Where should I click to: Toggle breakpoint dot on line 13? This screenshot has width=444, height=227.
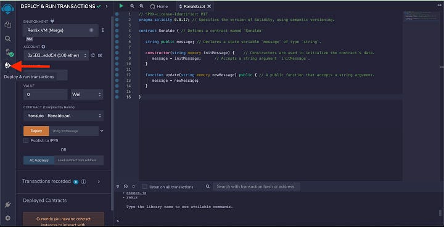(x=117, y=81)
